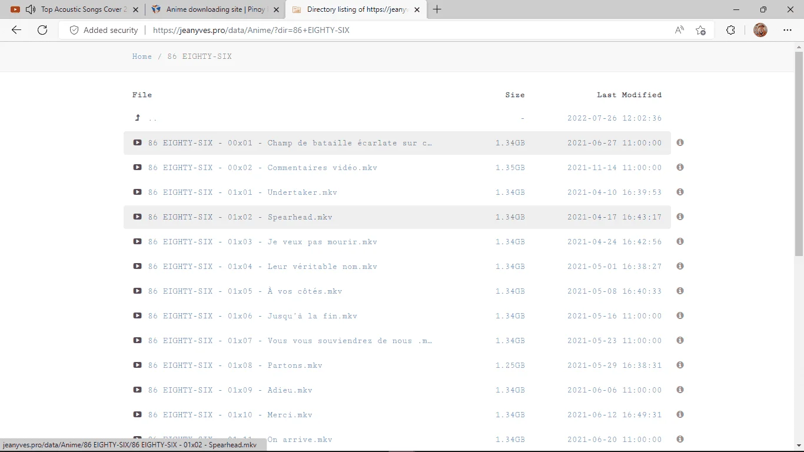Click the '..' parent directory link
The width and height of the screenshot is (804, 452).
[153, 118]
